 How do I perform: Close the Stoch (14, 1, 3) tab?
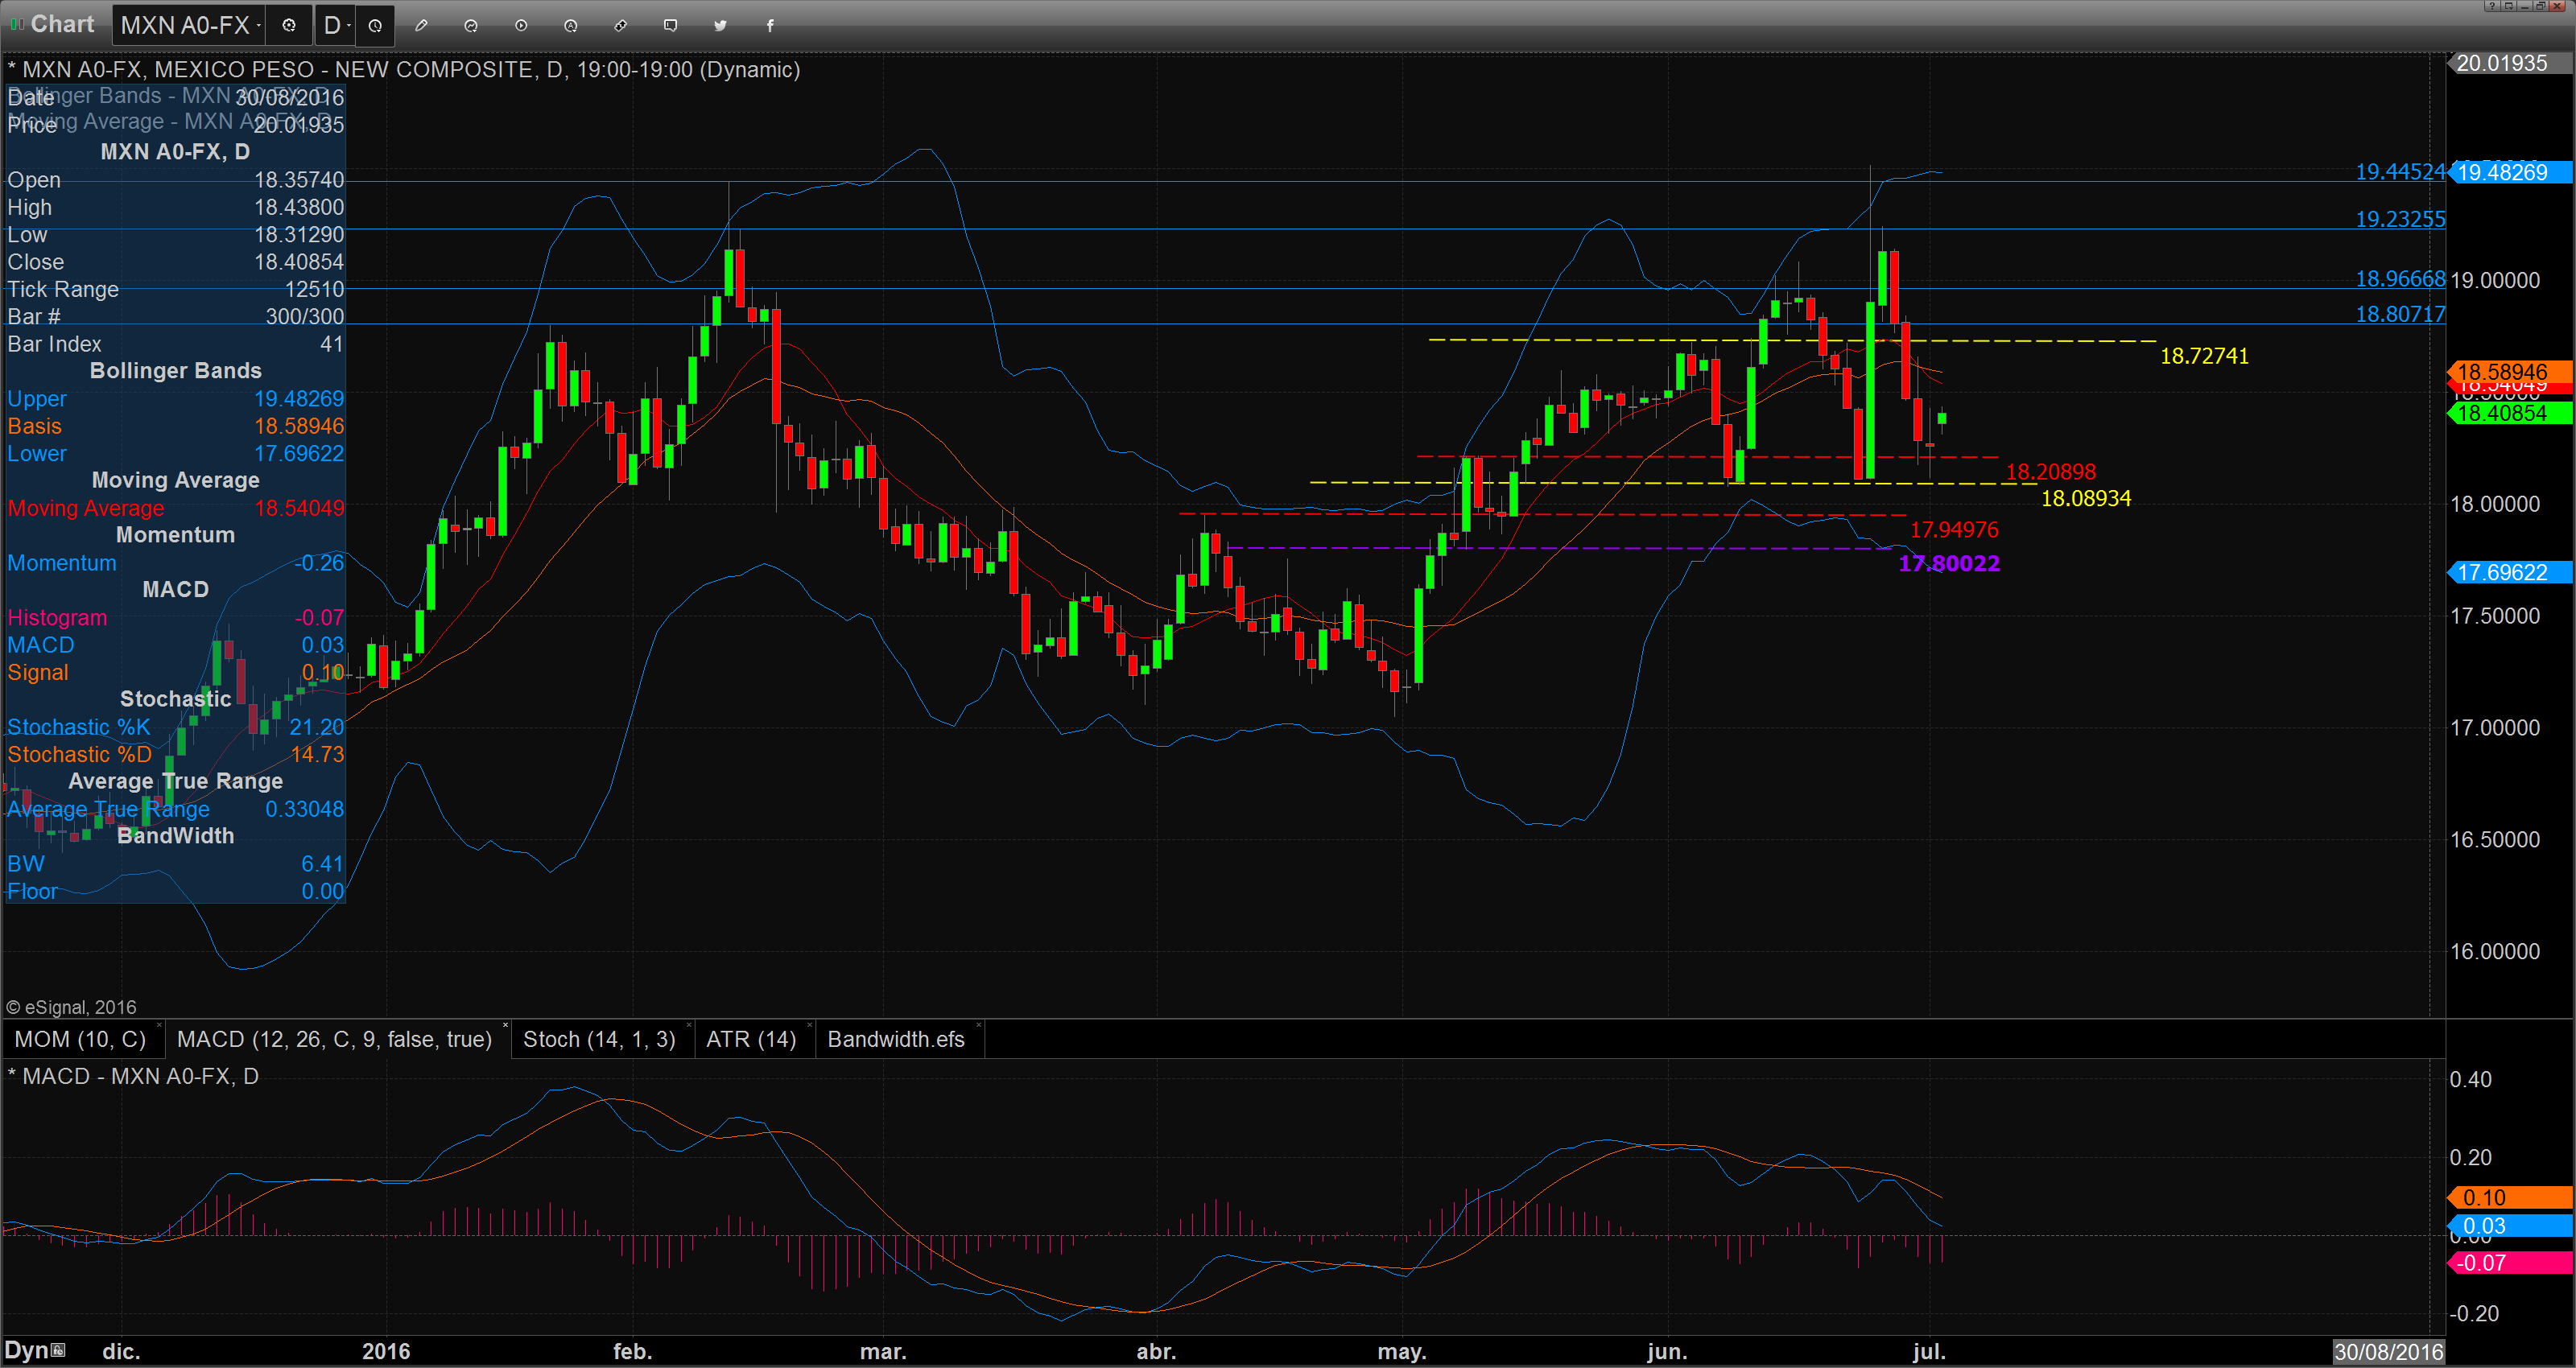(689, 1025)
